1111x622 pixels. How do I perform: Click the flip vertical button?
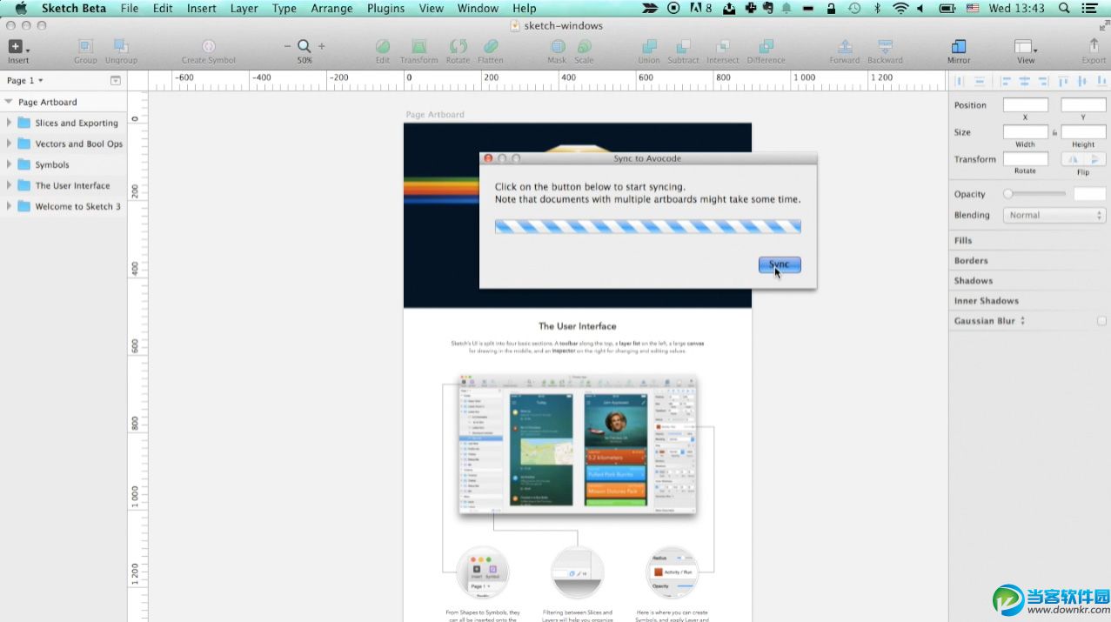pyautogui.click(x=1095, y=159)
